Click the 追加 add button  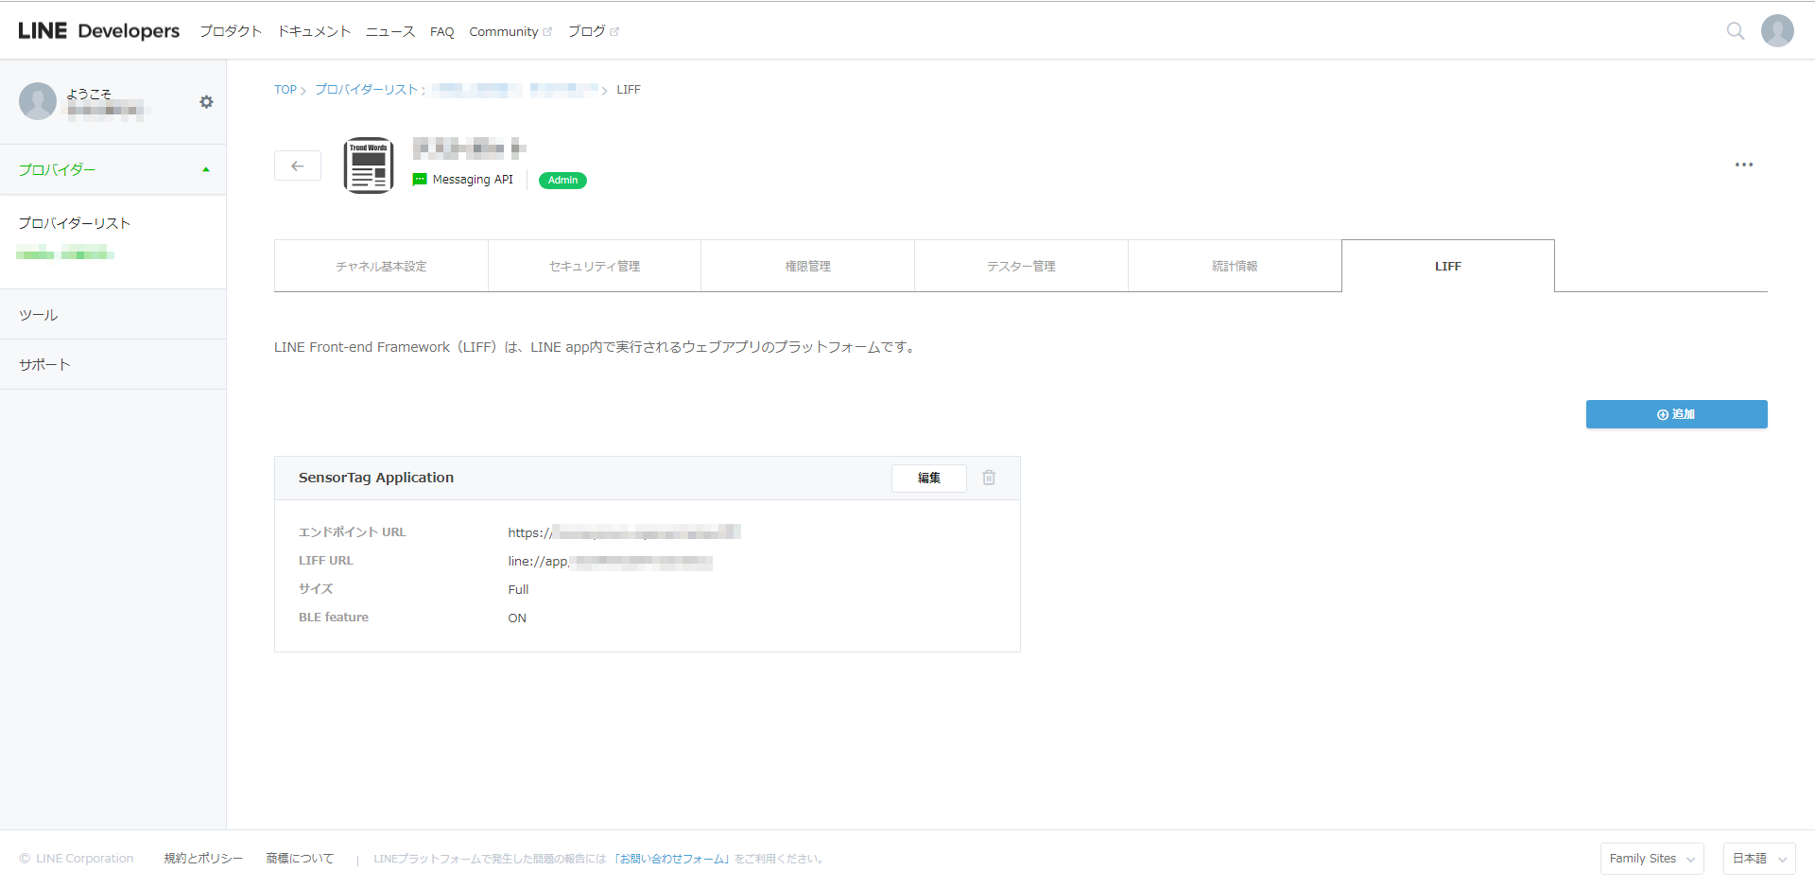pos(1676,414)
